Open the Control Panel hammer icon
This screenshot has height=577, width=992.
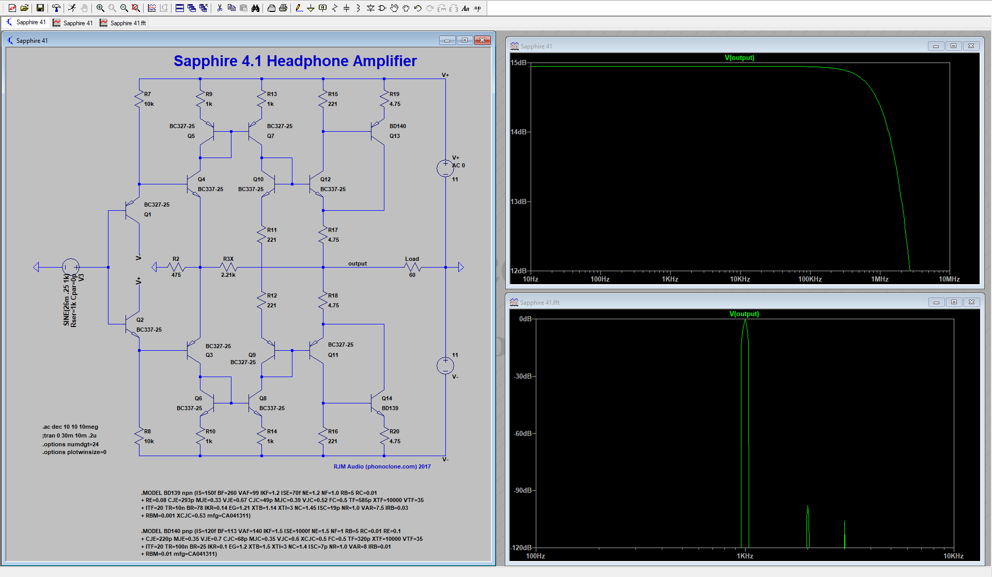56,8
